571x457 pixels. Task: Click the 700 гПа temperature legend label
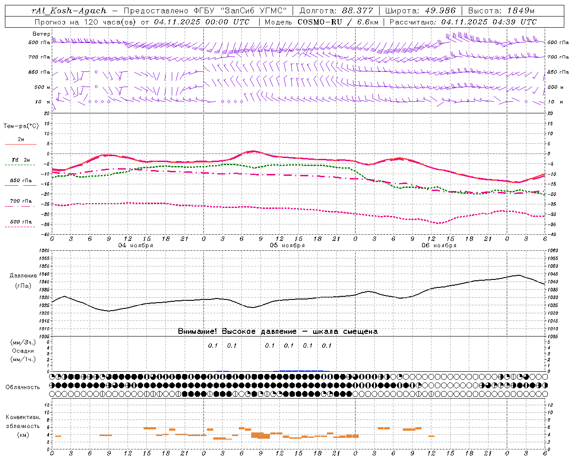point(21,201)
